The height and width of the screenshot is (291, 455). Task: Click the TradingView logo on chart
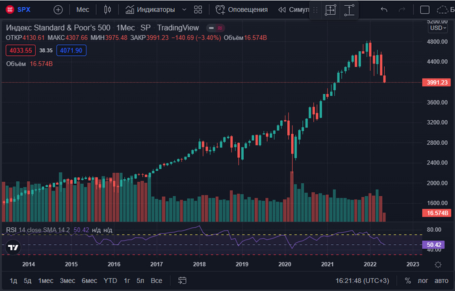[12, 247]
